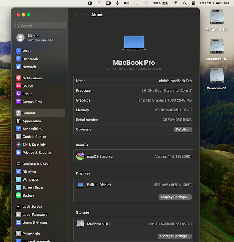
Task: Open Wi-Fi menu bar icon
Action: [176, 3]
